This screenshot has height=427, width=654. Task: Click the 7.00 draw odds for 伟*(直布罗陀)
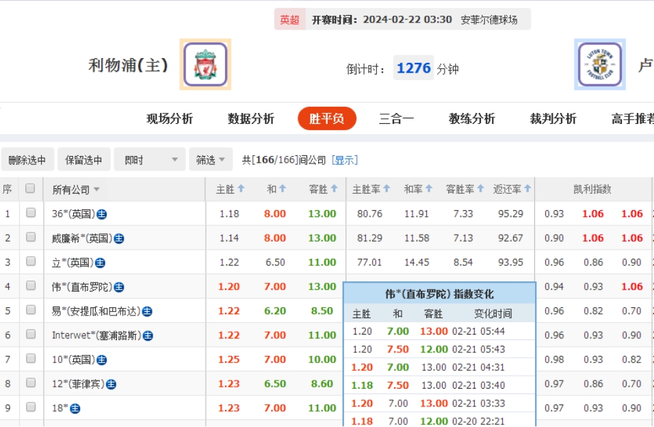tap(275, 287)
